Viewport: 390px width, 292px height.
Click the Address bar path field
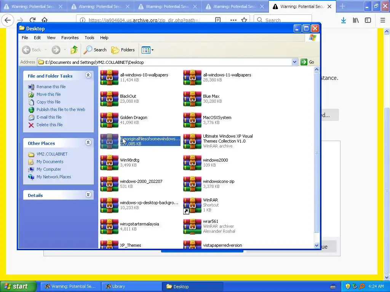pyautogui.click(x=165, y=62)
